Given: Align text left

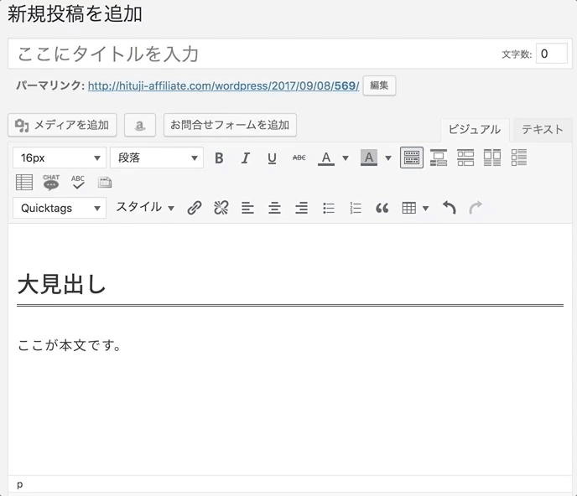Looking at the screenshot, I should (x=247, y=208).
